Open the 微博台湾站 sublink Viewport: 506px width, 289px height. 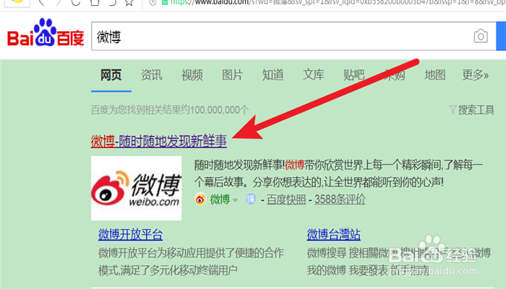click(334, 235)
